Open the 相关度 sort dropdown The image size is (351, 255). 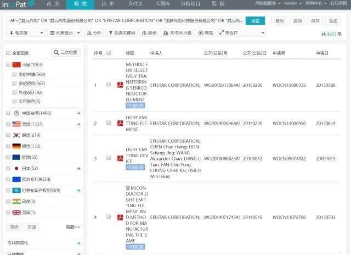(x=22, y=33)
